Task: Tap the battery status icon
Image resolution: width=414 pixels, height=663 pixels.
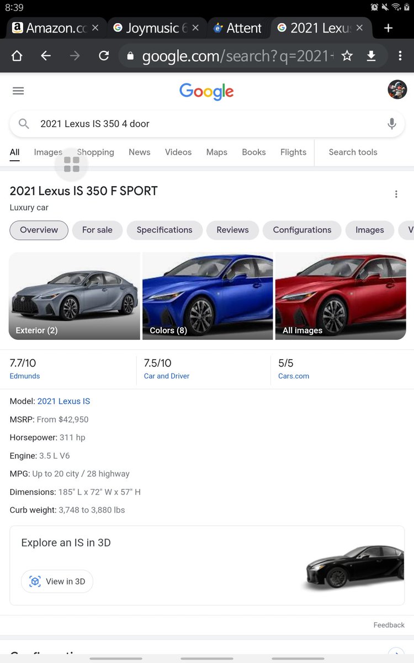Action: [406, 7]
